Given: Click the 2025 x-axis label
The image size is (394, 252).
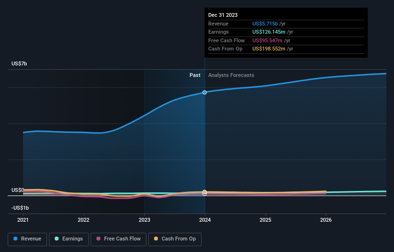Looking at the screenshot, I should (x=265, y=220).
